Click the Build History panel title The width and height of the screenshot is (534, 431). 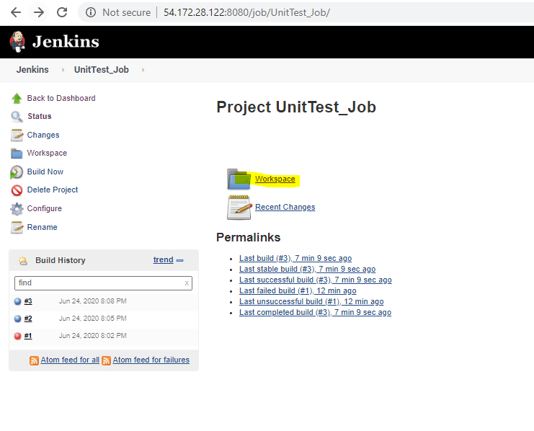coord(61,260)
